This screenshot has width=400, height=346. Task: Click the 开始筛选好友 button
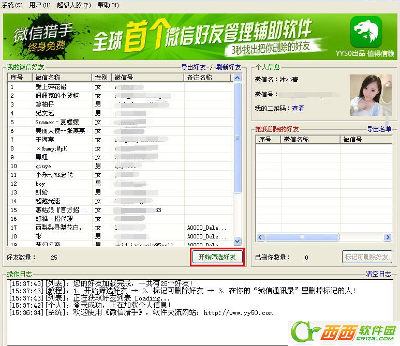pyautogui.click(x=217, y=257)
